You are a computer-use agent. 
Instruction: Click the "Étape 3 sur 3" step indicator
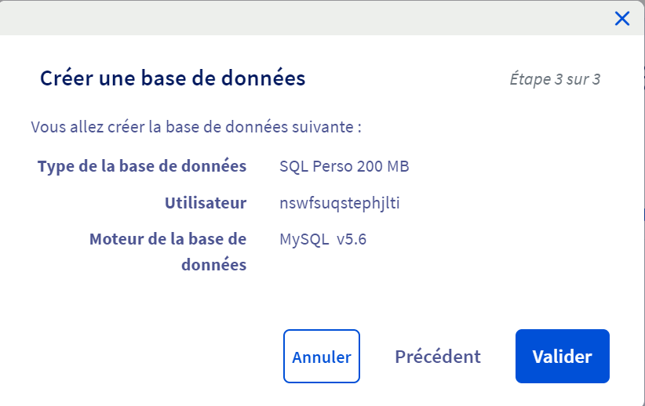(x=556, y=79)
